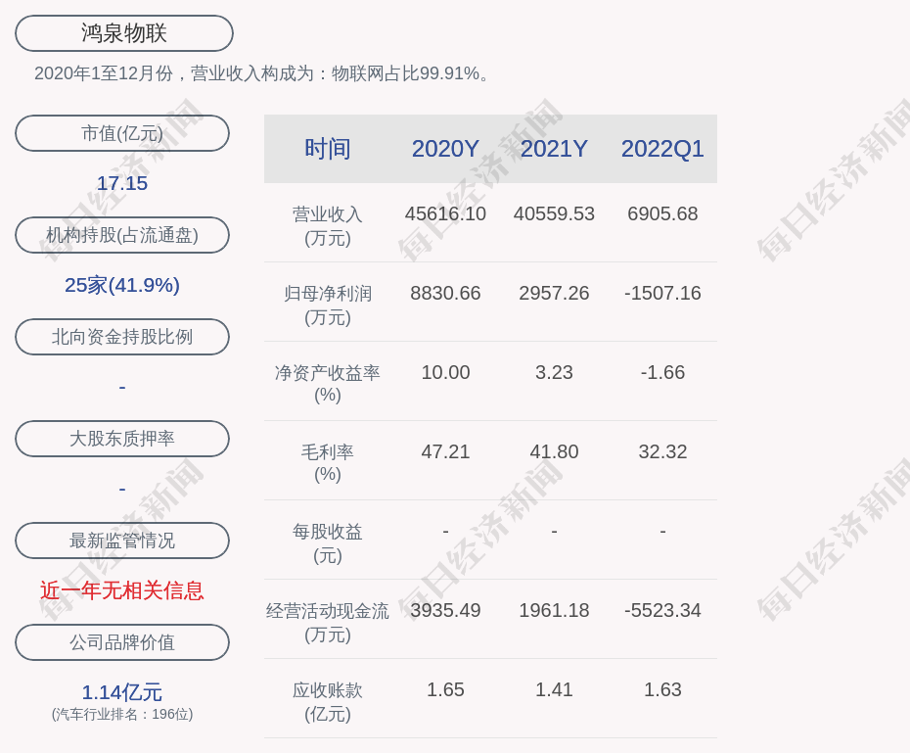The height and width of the screenshot is (753, 910).
Task: Click the 25家(41.9%) holdings value
Action: tap(122, 285)
